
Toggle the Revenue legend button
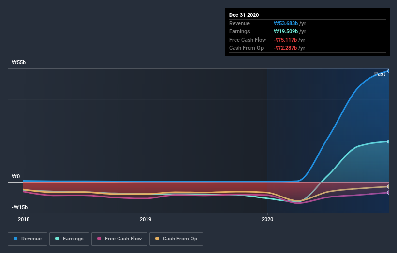tap(28, 239)
